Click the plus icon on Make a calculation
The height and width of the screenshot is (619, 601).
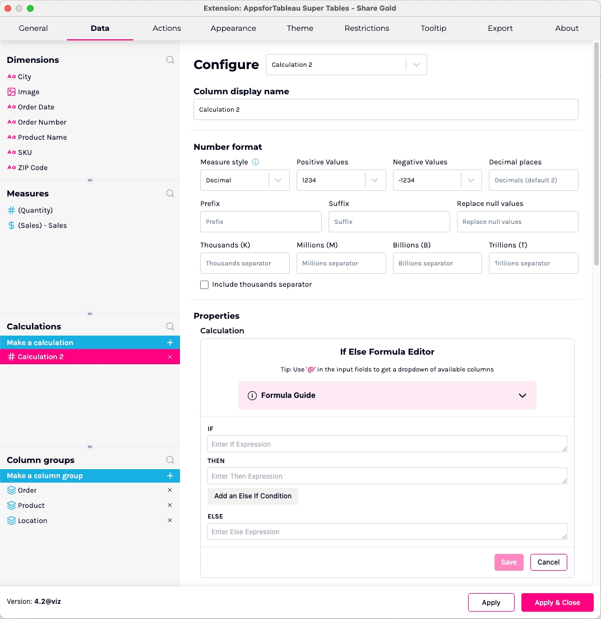(170, 343)
